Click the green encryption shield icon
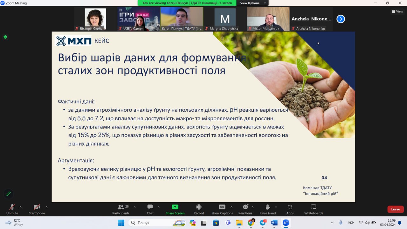 5,37
